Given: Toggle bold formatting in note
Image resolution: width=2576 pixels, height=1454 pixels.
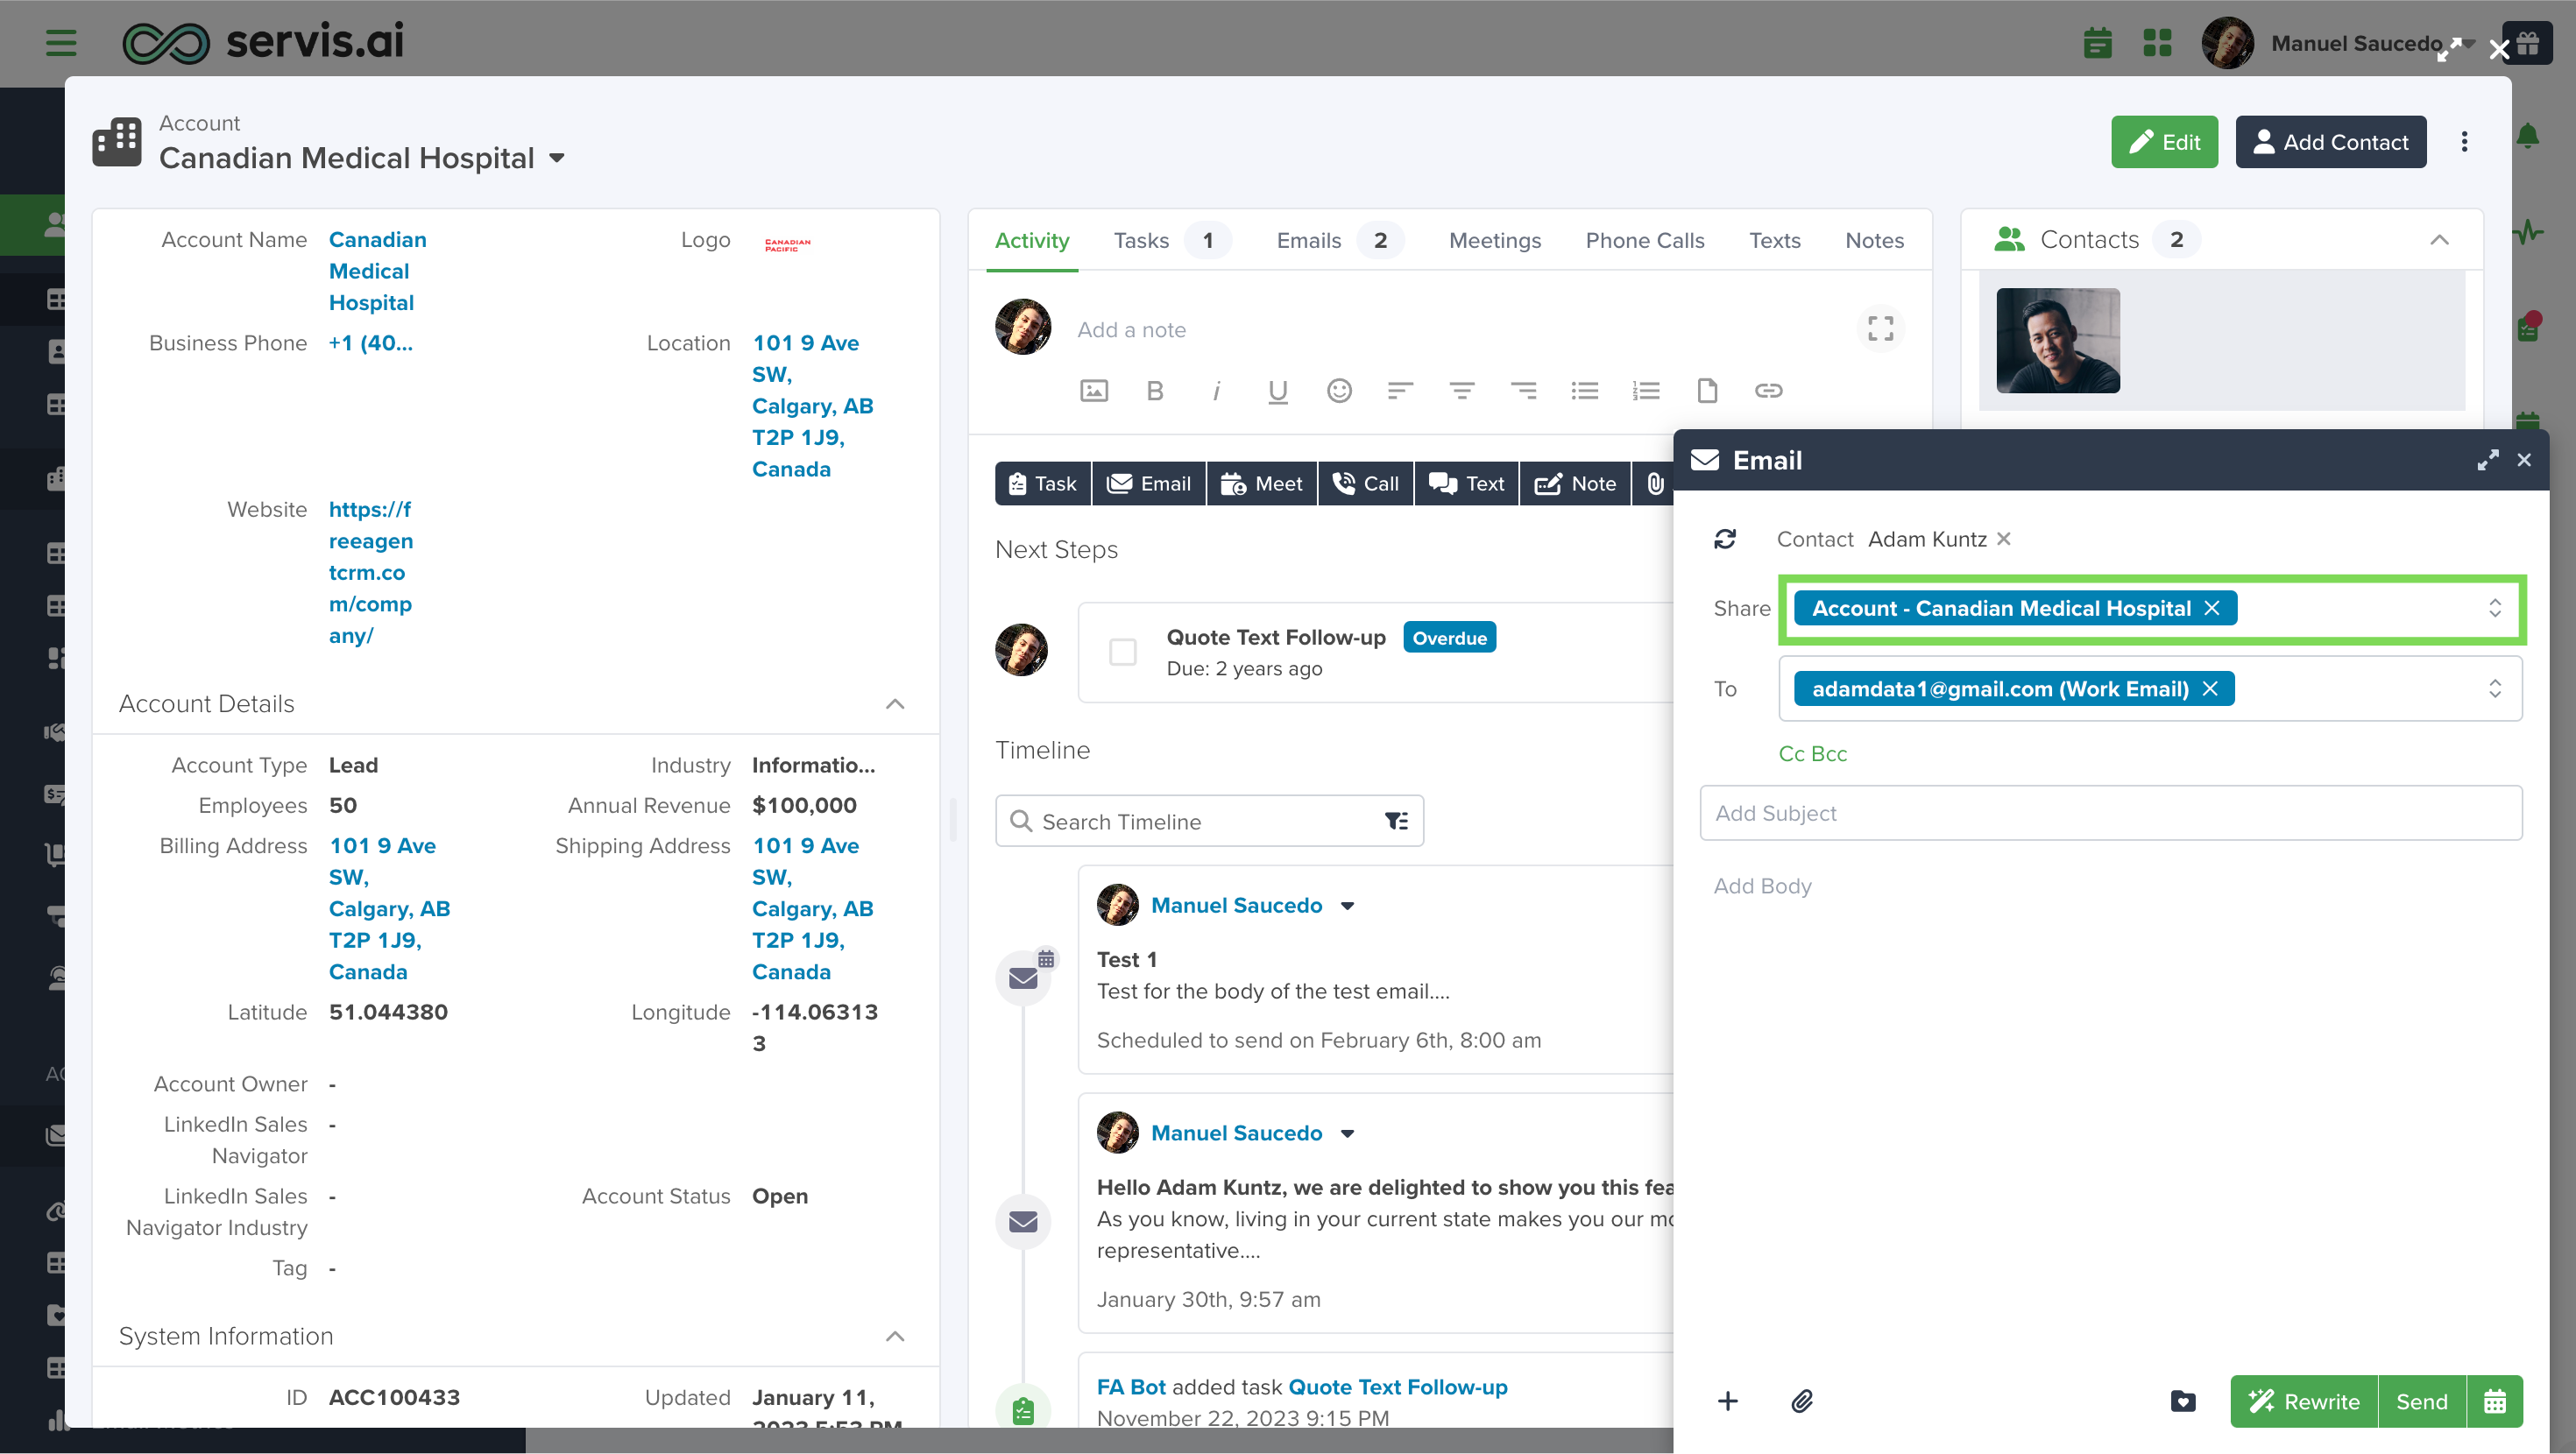Looking at the screenshot, I should (x=1155, y=391).
